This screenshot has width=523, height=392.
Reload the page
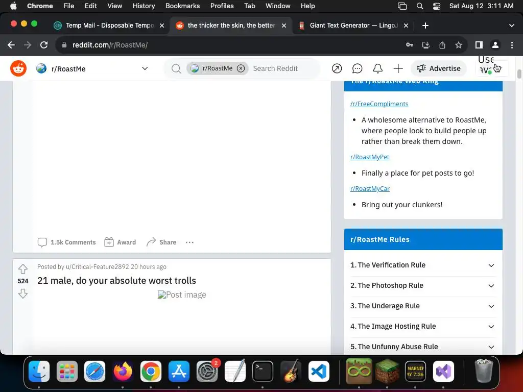pyautogui.click(x=44, y=45)
